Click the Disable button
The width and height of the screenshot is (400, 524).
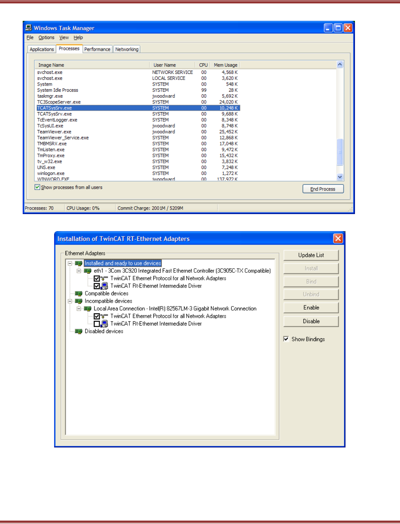point(311,321)
